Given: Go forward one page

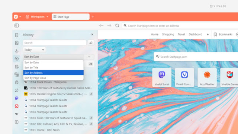Looking at the screenshot, I should pos(109,26).
